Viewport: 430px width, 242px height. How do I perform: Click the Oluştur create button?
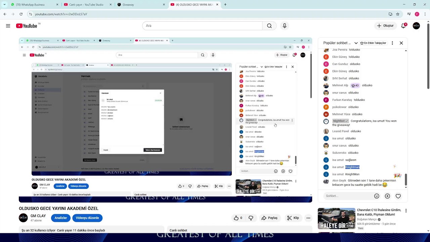click(x=385, y=26)
